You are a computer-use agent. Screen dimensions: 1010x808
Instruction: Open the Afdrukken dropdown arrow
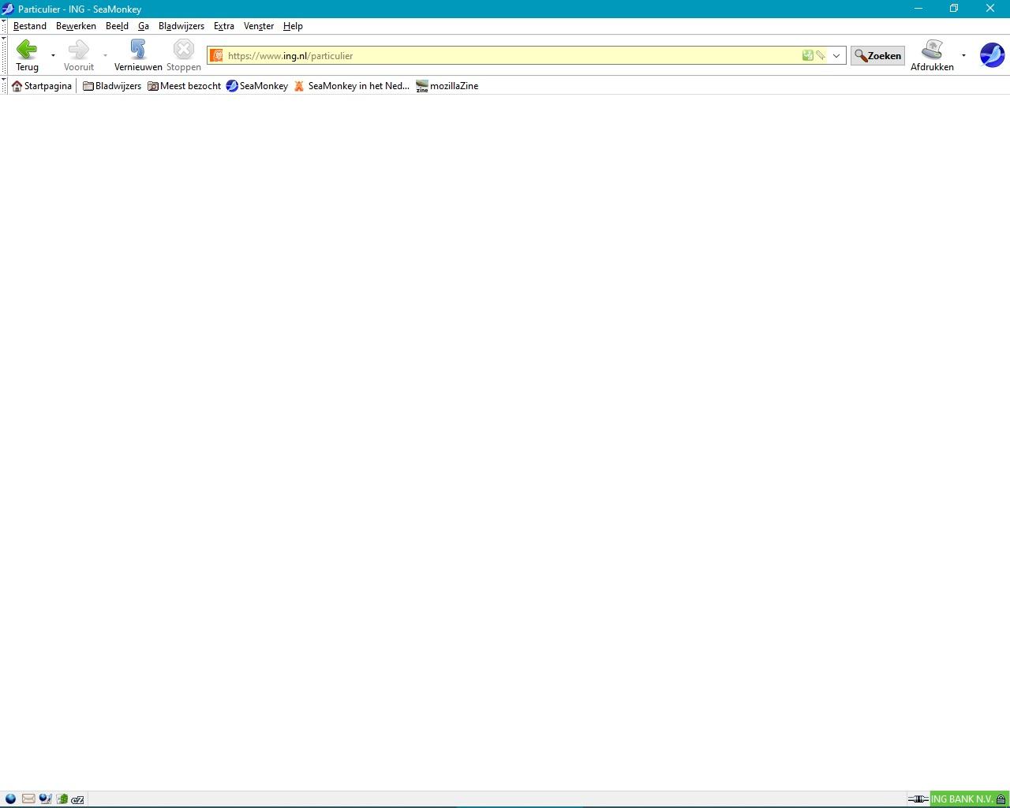coord(963,55)
